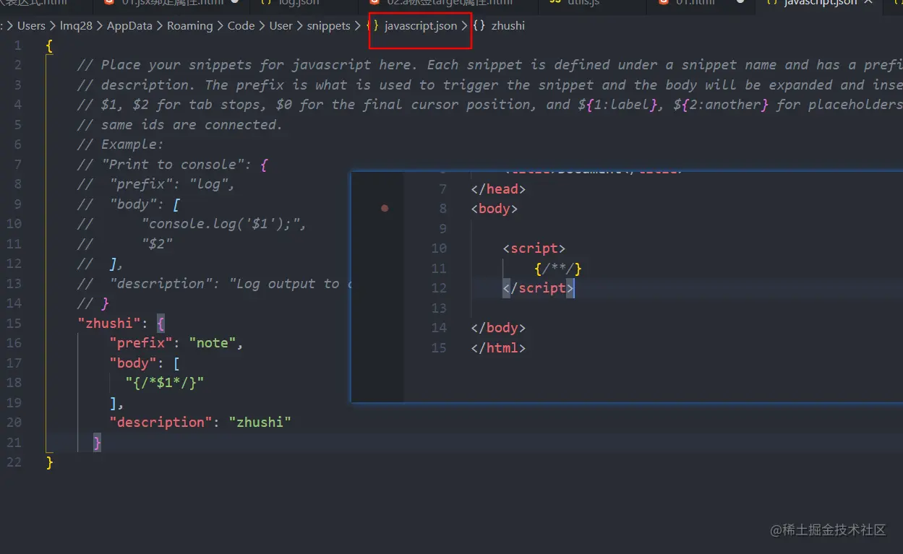Click the "zhushi" description value on line 20

pos(260,422)
